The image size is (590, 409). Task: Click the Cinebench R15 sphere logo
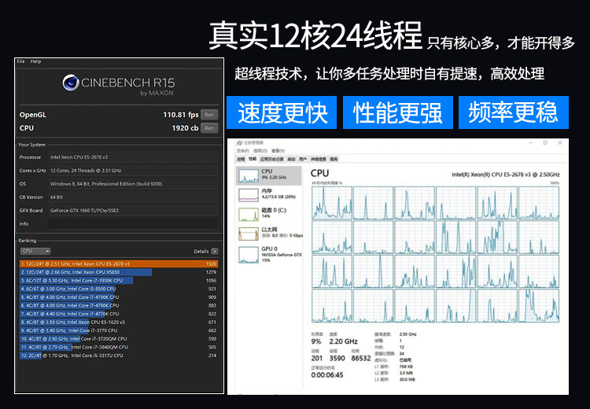(70, 83)
